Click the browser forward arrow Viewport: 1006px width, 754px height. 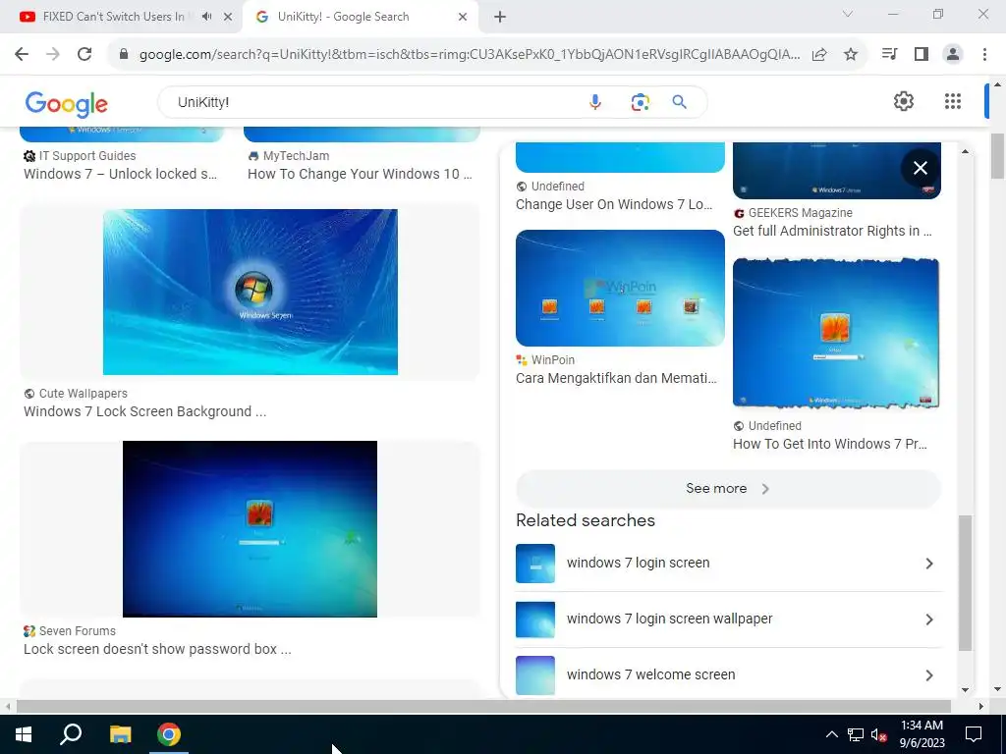coord(53,54)
